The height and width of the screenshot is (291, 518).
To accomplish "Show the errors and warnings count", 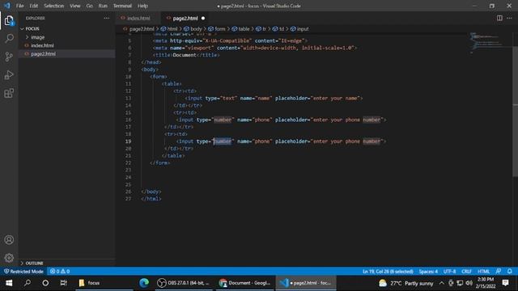I will (60, 272).
